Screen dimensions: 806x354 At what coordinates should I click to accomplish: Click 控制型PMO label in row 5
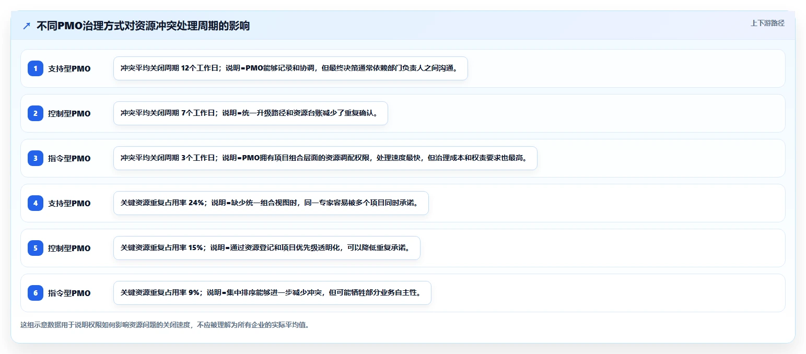click(69, 249)
